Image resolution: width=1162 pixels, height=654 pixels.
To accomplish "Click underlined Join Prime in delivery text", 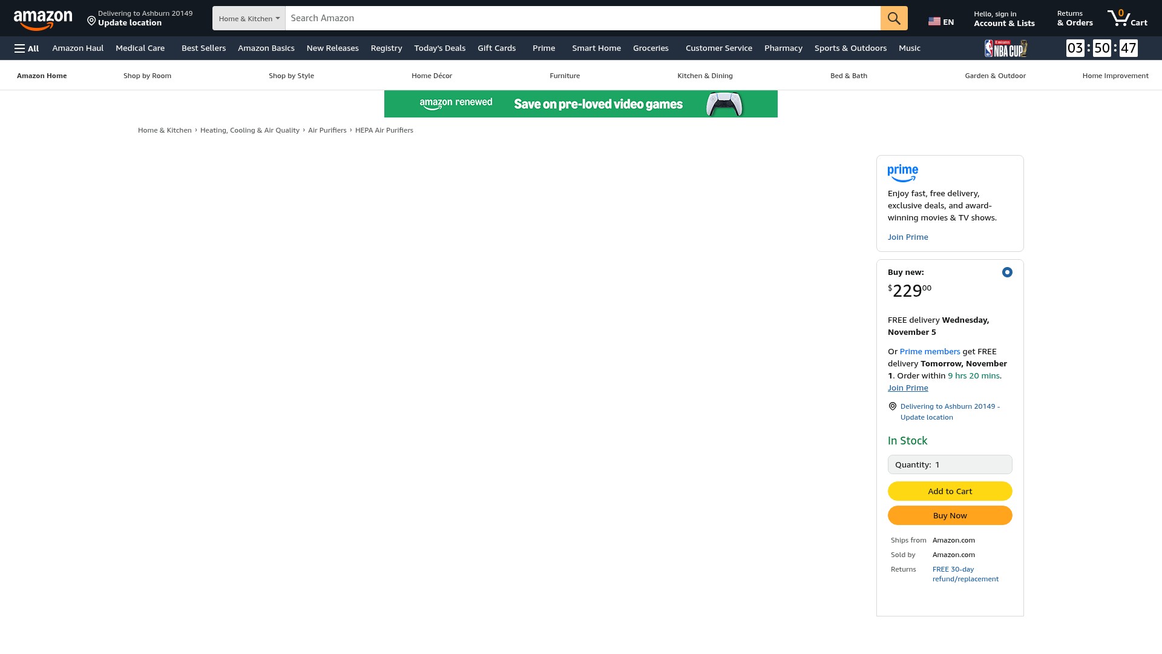I will [908, 388].
